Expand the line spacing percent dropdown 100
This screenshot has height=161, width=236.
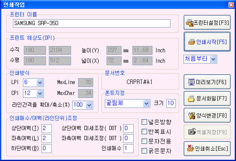[89, 105]
